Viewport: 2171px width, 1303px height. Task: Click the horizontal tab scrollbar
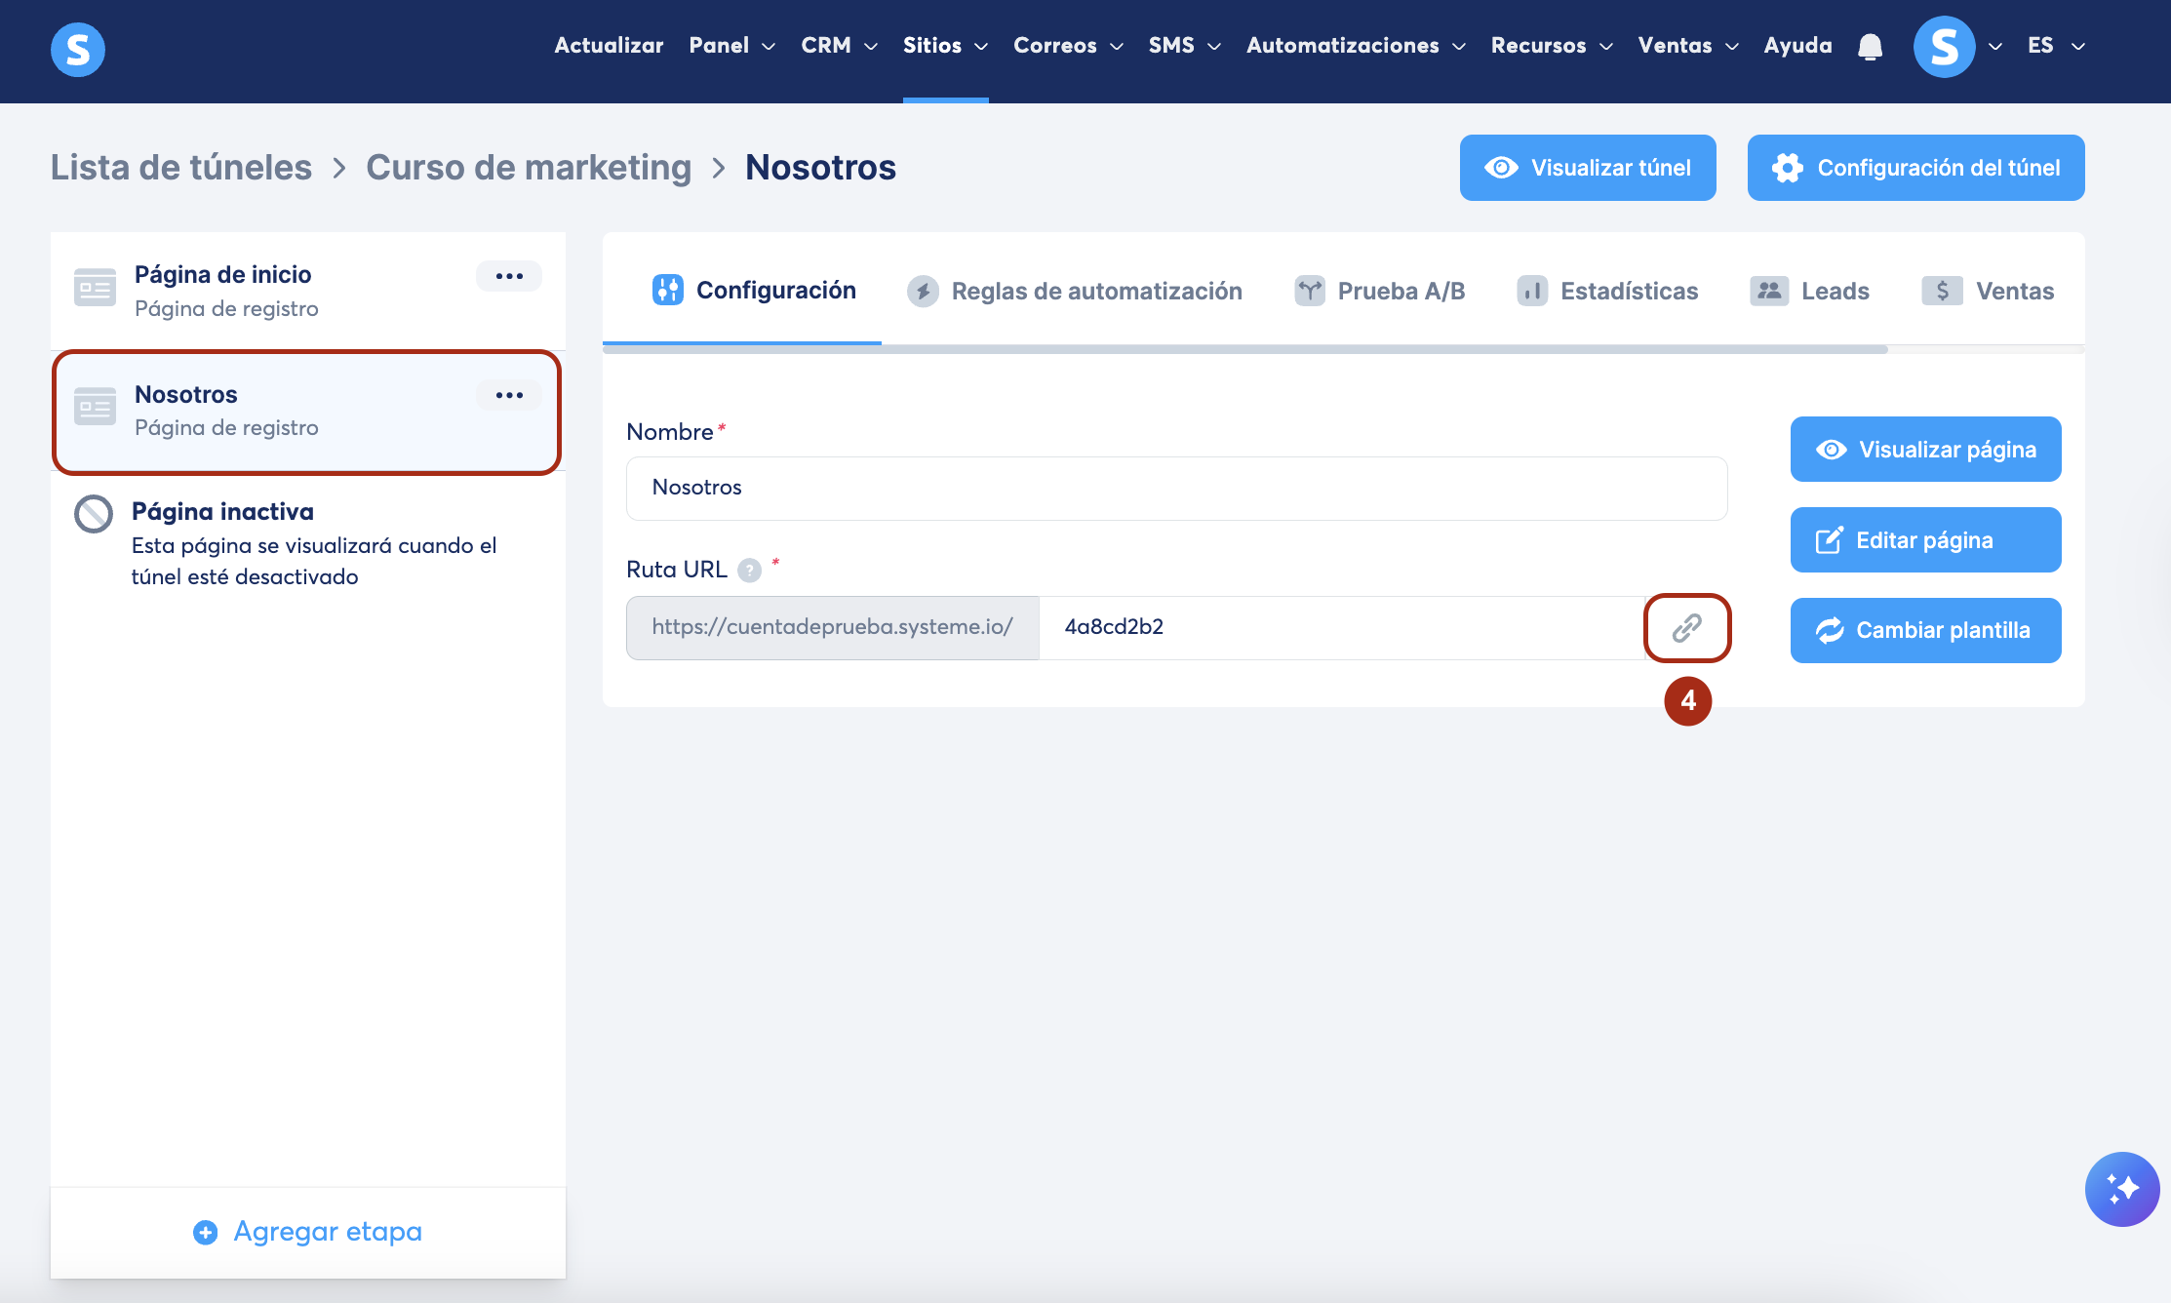1244,349
